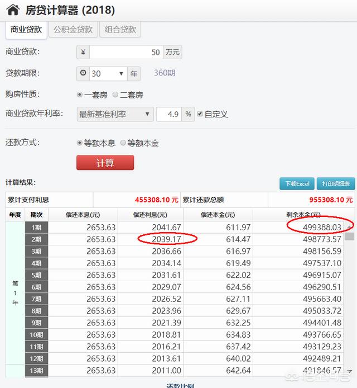Click the scrollbar down arrow in table
This screenshot has width=357, height=388.
tap(349, 371)
